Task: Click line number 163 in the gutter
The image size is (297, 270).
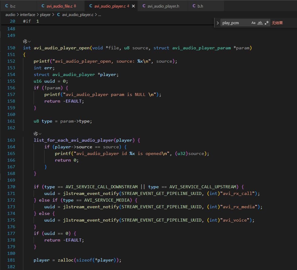Action: 11,140
